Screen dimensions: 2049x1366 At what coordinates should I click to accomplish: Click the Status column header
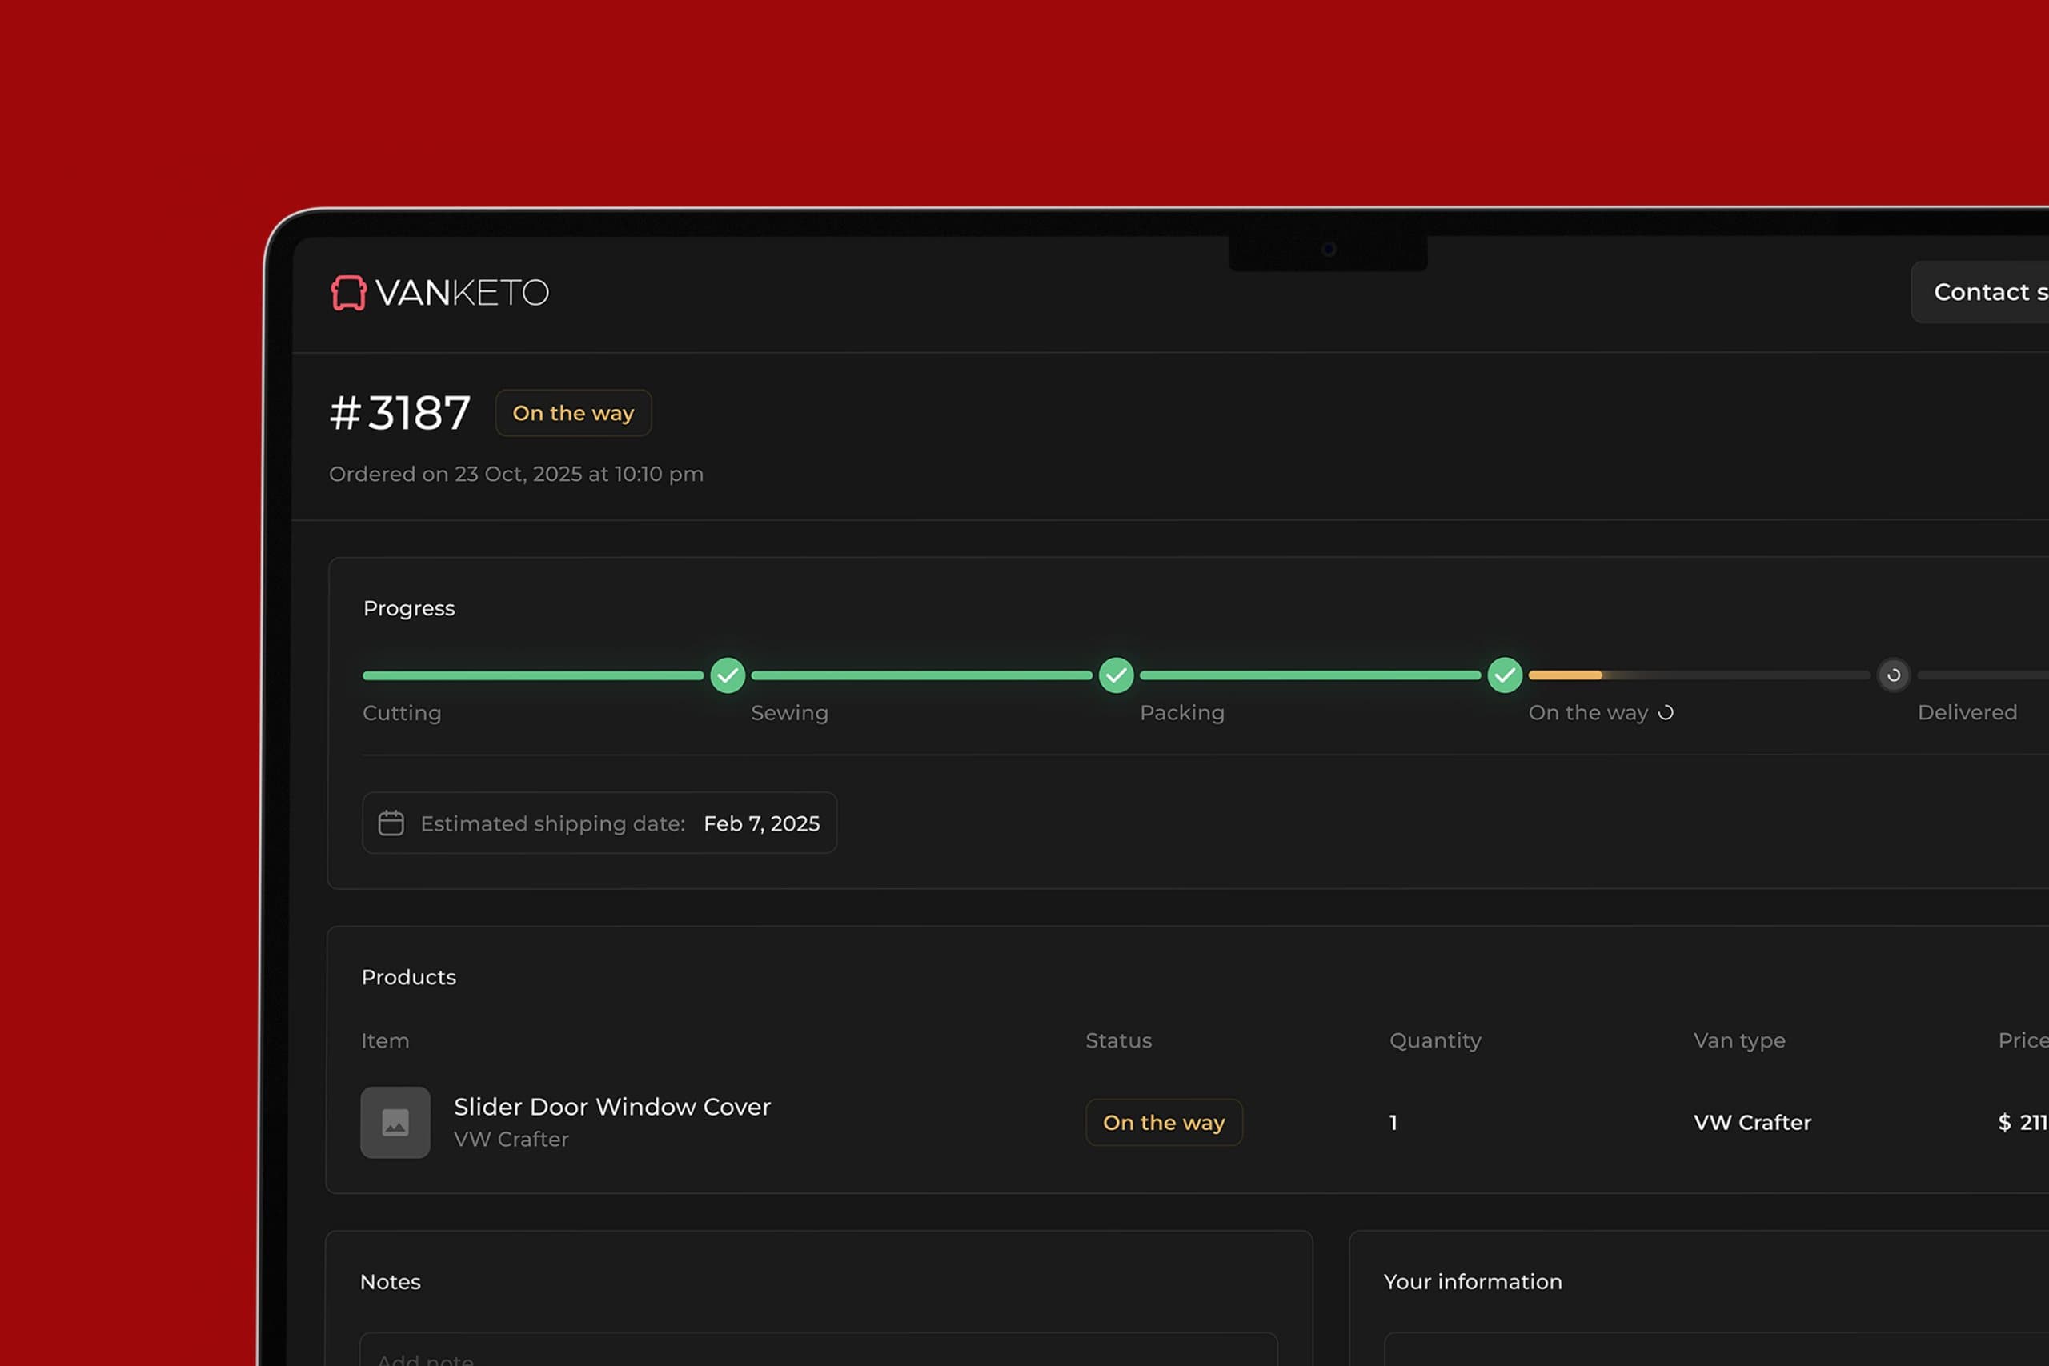coord(1119,1040)
